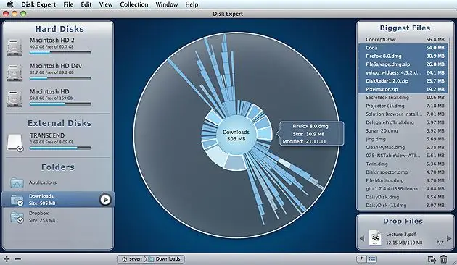Click the trash delete icon
The width and height of the screenshot is (457, 265).
tap(444, 259)
